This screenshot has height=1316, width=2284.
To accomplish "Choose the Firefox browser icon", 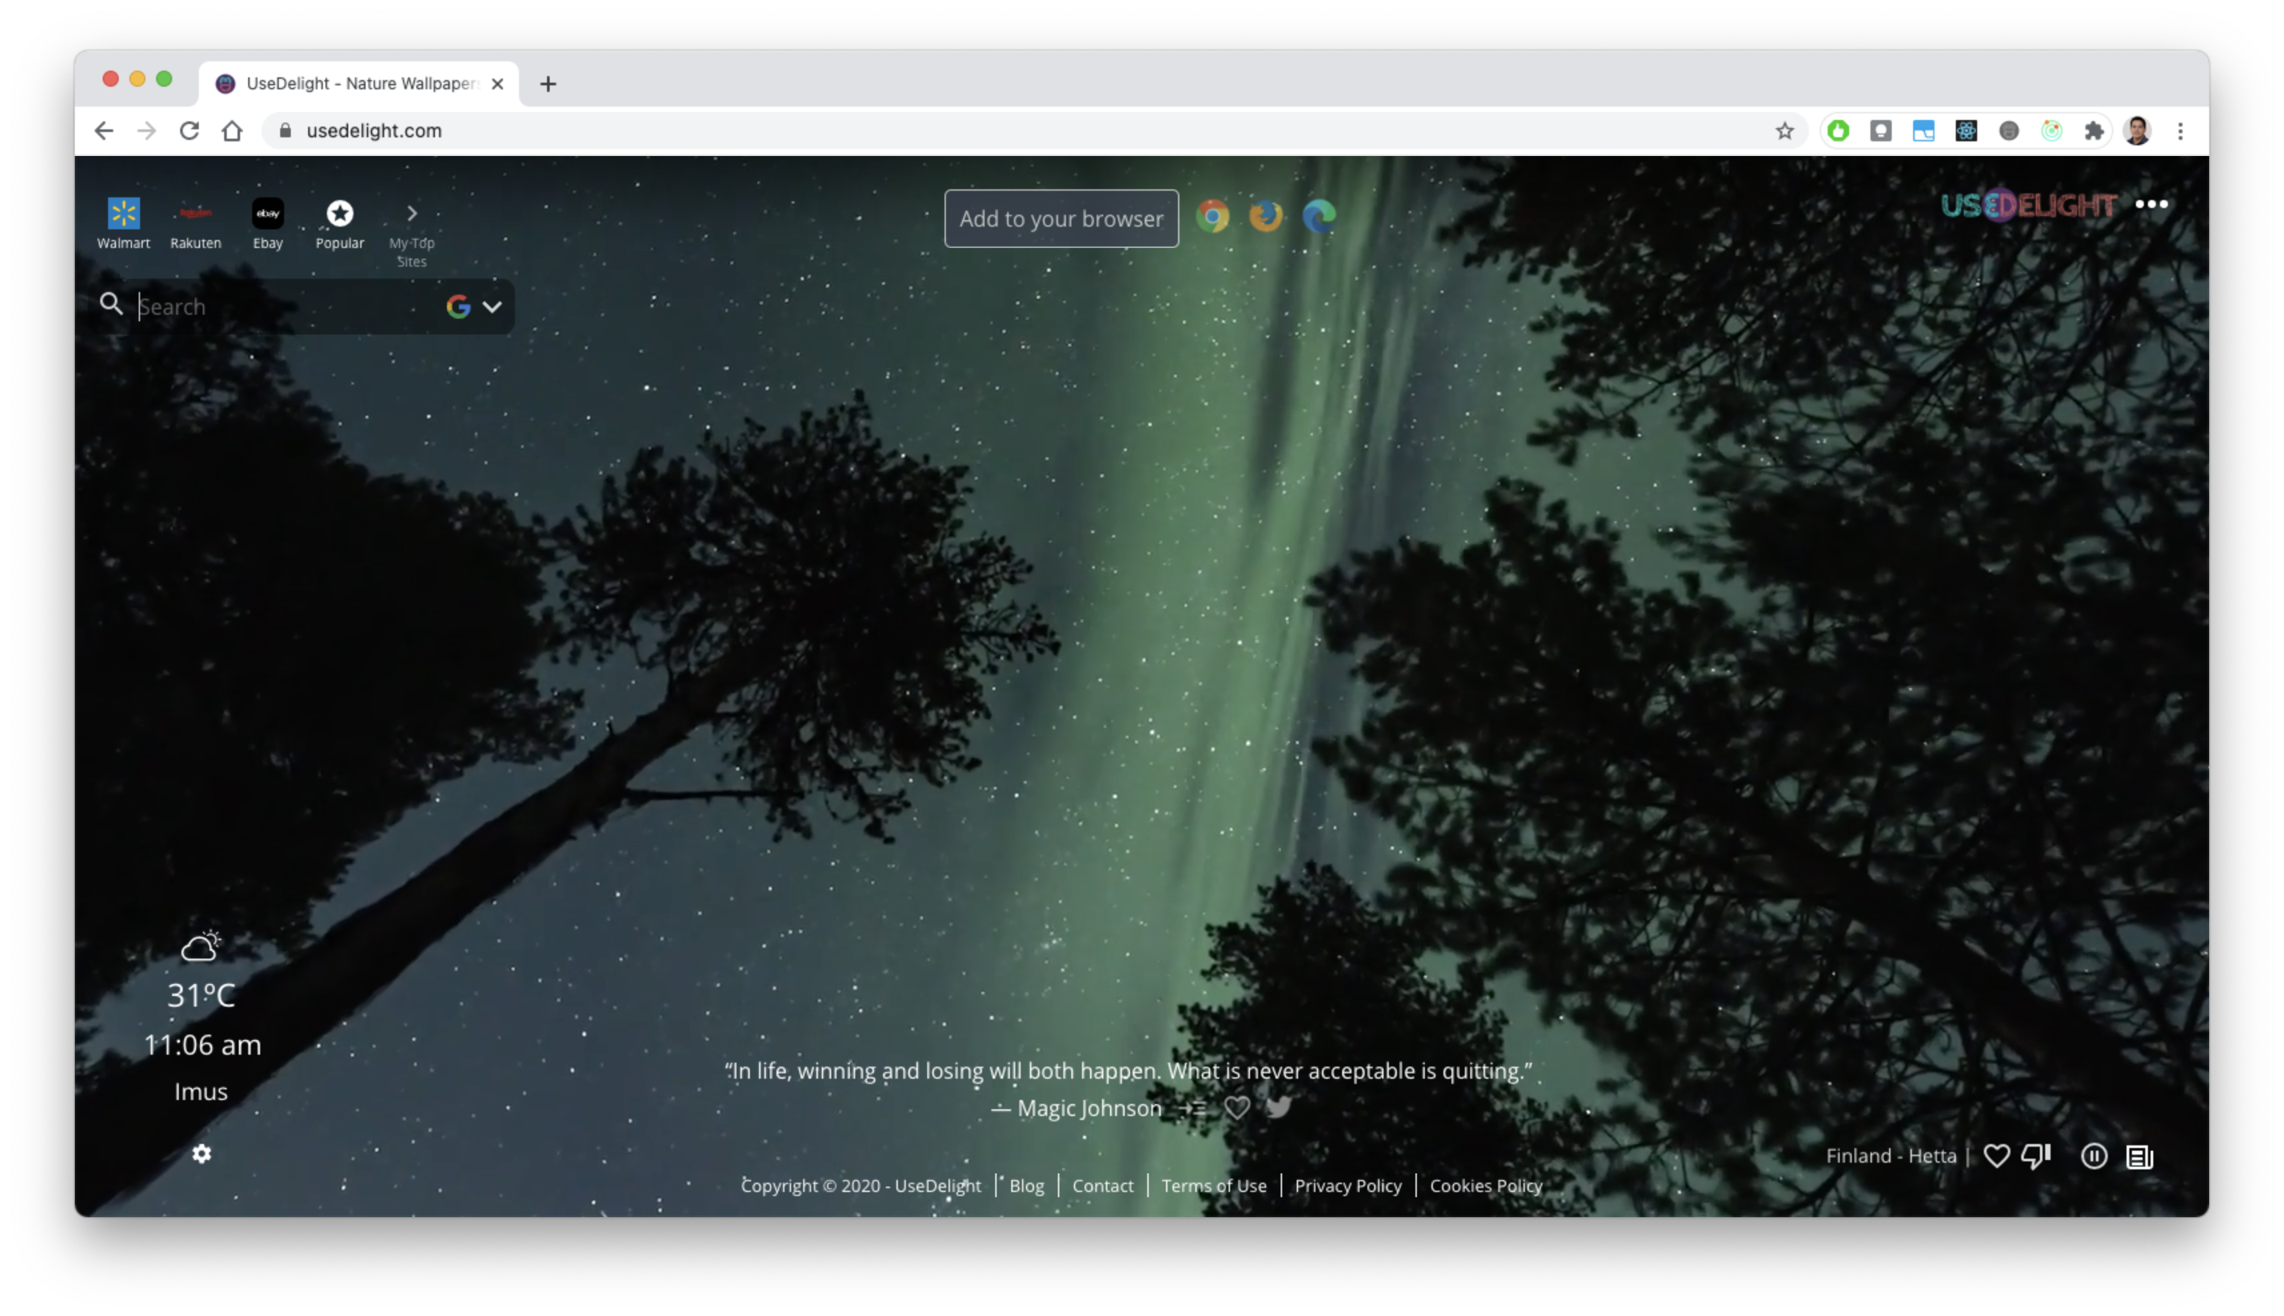I will tap(1265, 216).
